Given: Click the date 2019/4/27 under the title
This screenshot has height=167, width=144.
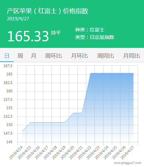Looking at the screenshot, I should [18, 19].
